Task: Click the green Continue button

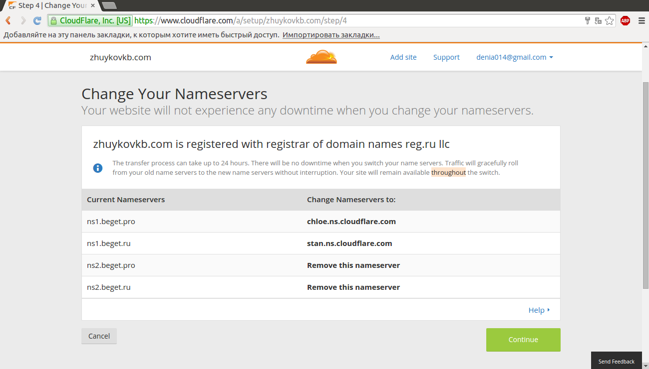Action: point(523,340)
